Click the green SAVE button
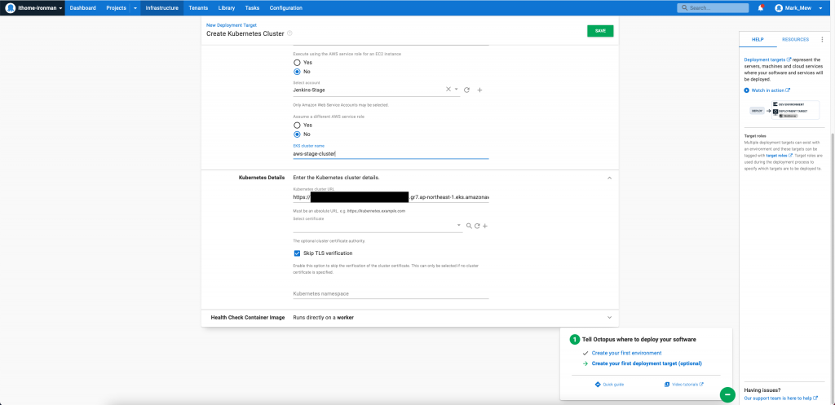Screen dimensions: 835x405 coord(600,31)
